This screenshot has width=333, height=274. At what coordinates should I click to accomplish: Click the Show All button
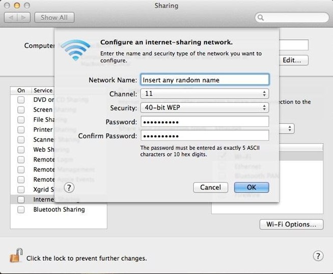(x=54, y=18)
